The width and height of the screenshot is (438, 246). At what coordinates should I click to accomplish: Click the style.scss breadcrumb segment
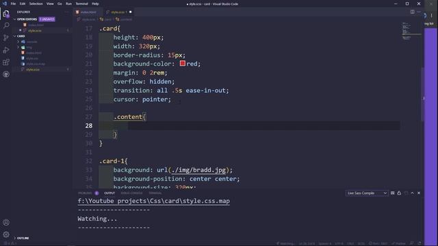[x=88, y=19]
